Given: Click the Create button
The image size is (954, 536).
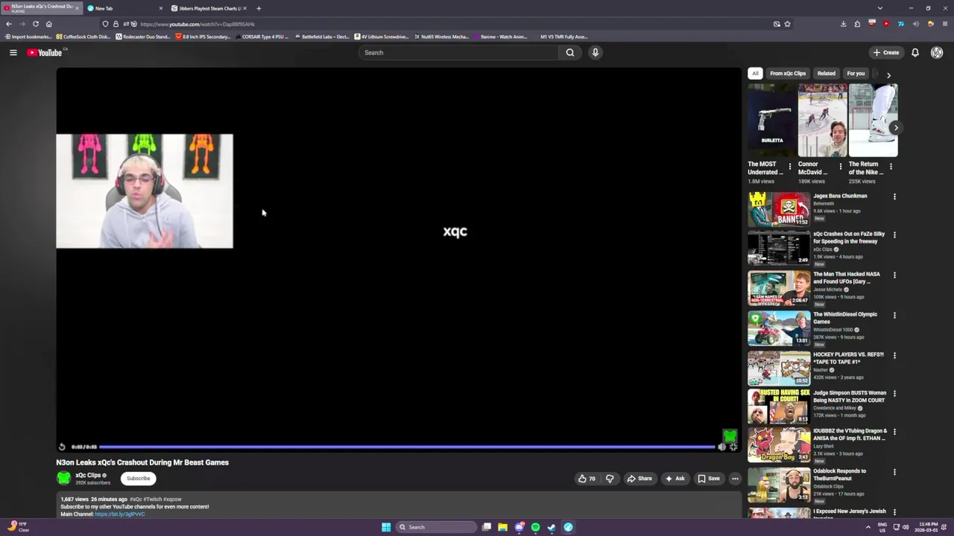Looking at the screenshot, I should [886, 52].
